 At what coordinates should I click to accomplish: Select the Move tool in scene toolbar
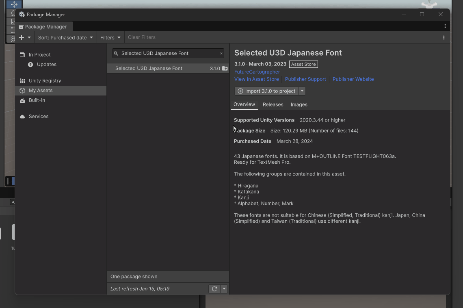click(x=14, y=4)
